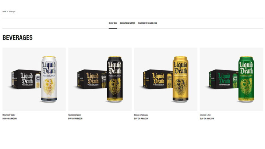Screen dimensions: 265x149
Task: Select the SHOP ALL tab
Action: point(113,23)
